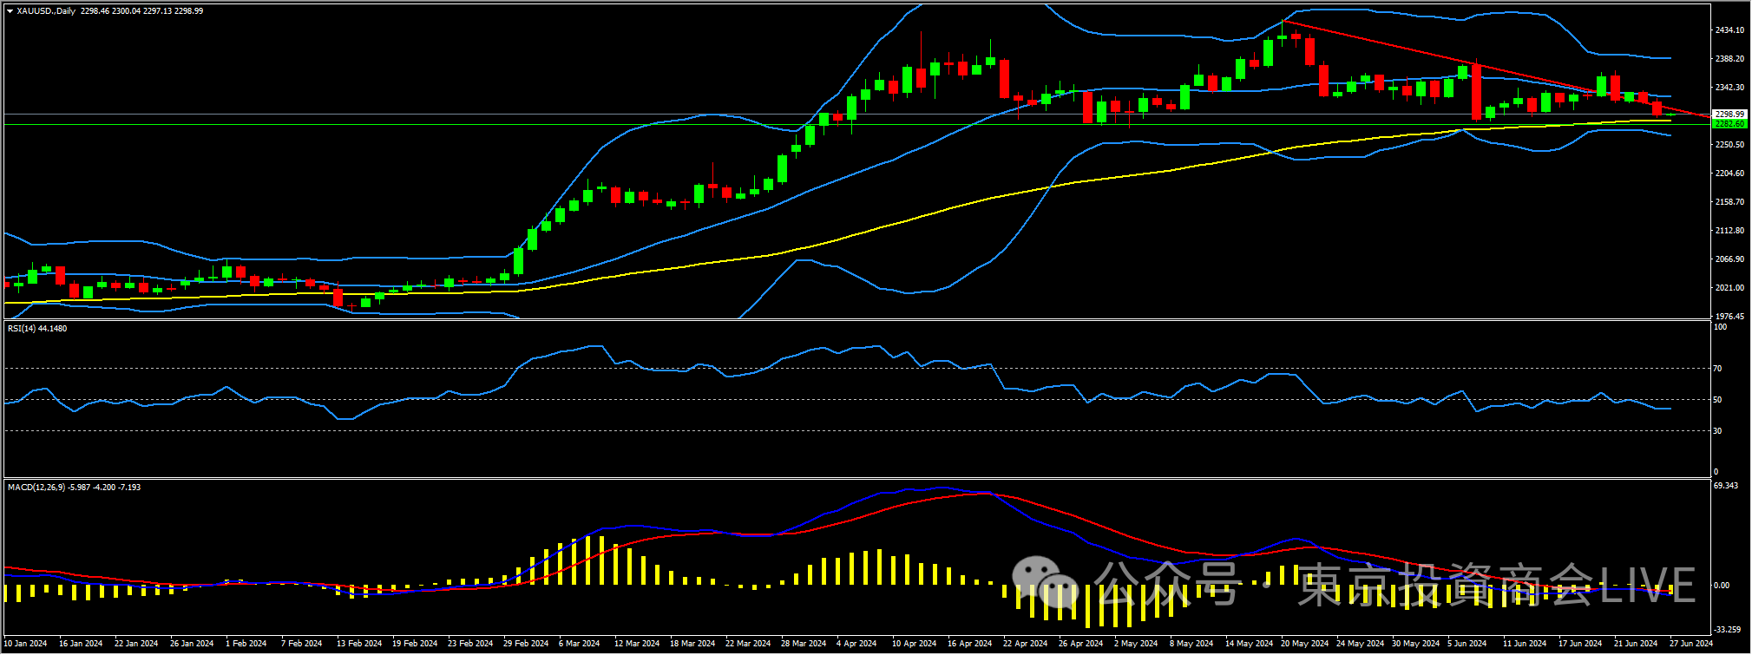This screenshot has width=1752, height=655.
Task: Click the 16 Apr 2024 date label
Action: click(970, 644)
